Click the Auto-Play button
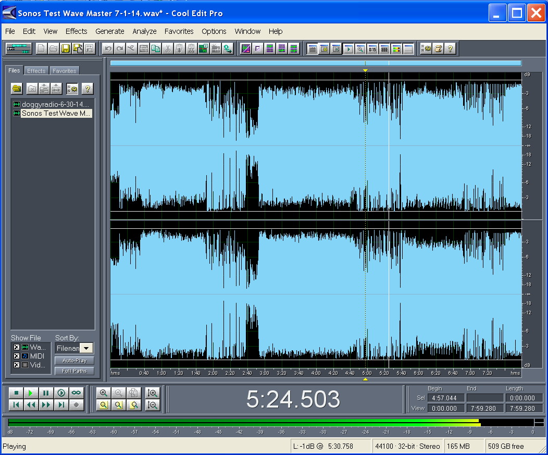This screenshot has width=548, height=455. (x=74, y=361)
